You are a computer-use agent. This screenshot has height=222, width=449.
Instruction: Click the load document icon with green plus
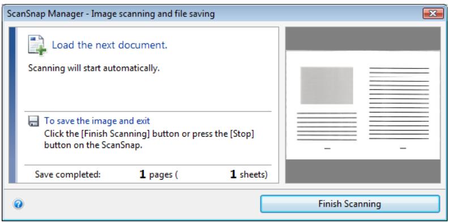37,45
